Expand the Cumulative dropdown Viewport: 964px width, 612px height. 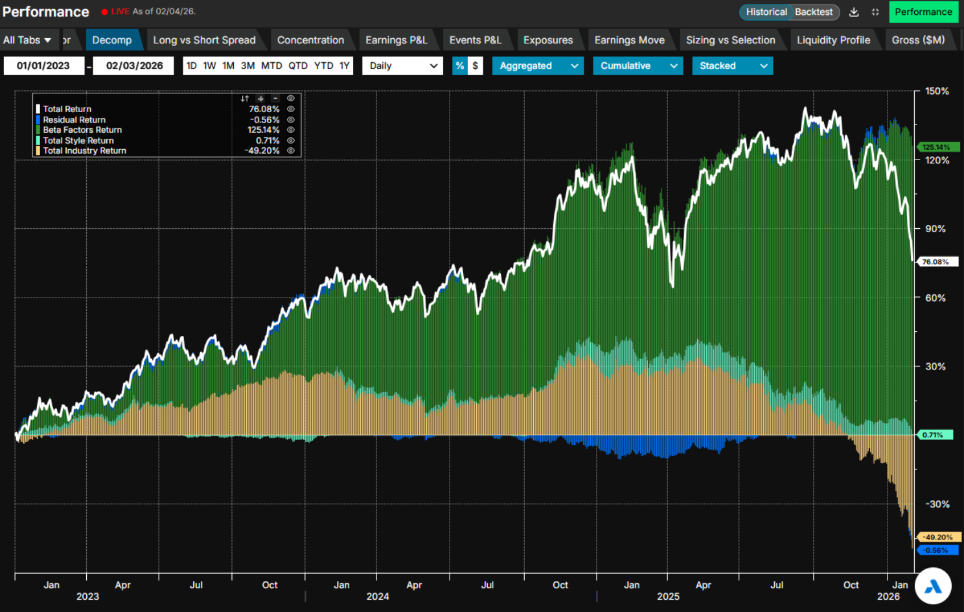[637, 65]
